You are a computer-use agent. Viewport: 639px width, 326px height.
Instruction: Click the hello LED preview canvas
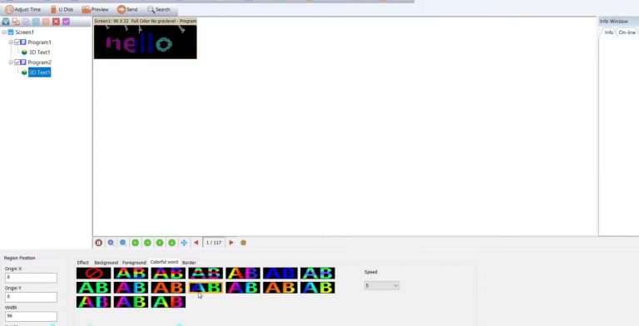pos(145,42)
